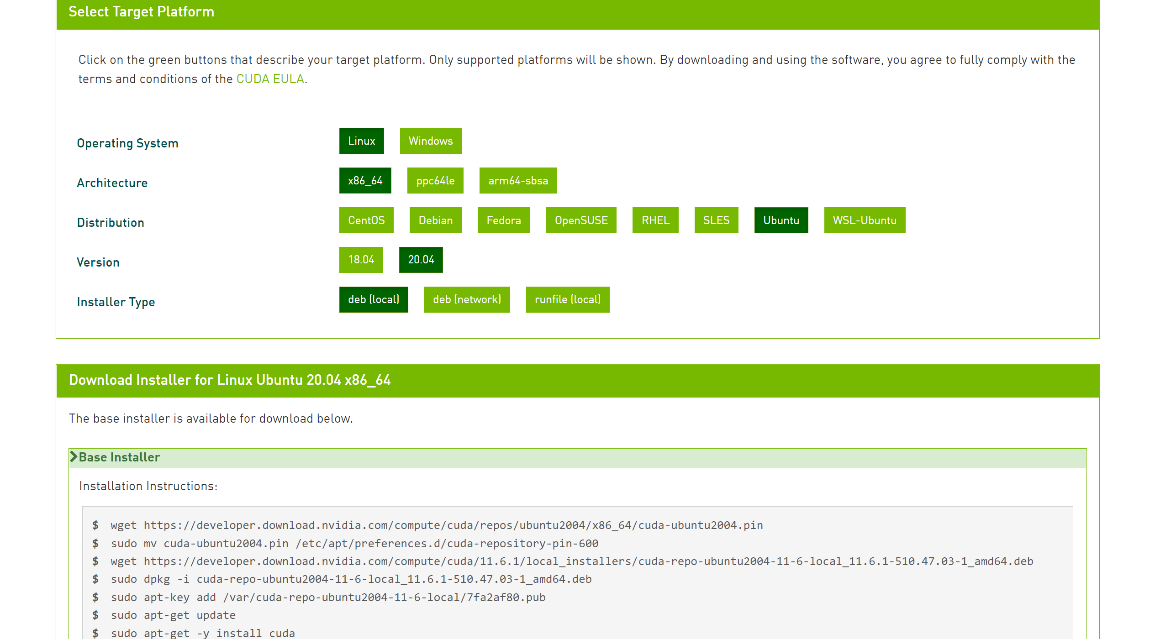This screenshot has width=1155, height=639.
Task: Click the Operating System label
Action: tap(127, 143)
